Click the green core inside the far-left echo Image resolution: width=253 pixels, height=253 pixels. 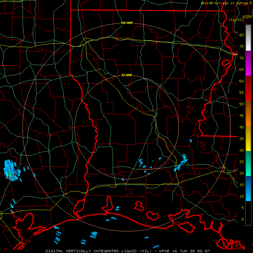8,174
